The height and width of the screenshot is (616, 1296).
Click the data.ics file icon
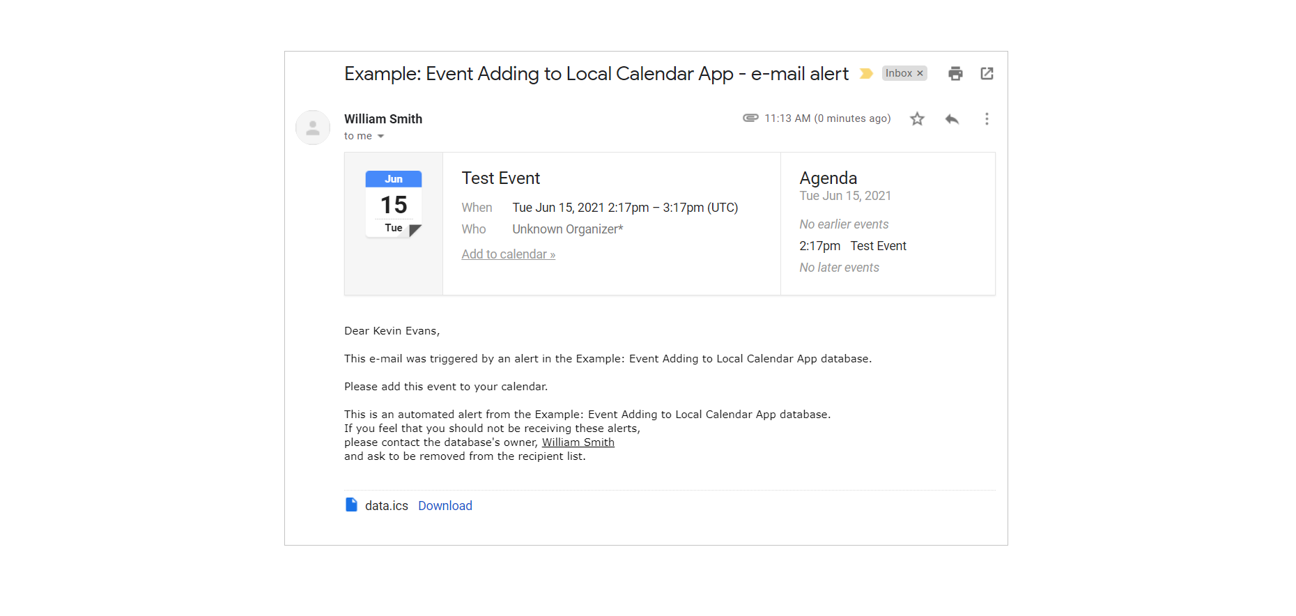click(351, 505)
